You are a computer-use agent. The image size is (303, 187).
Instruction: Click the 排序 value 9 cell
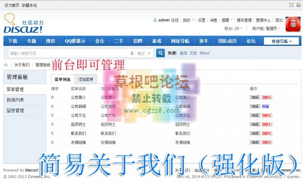[53, 97]
